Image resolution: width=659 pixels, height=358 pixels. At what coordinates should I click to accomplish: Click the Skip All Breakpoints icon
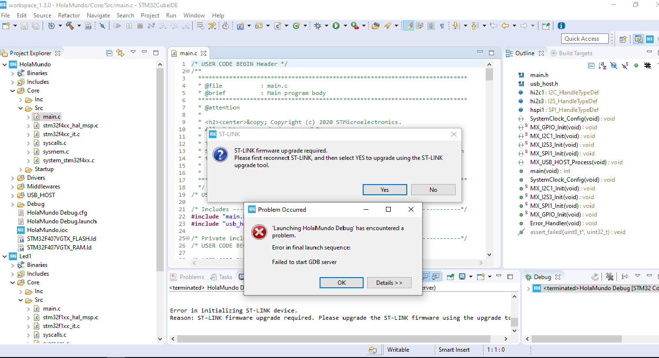tap(102, 26)
